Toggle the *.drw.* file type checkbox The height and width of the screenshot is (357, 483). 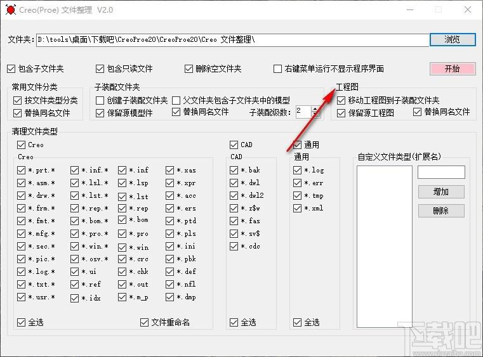21,195
